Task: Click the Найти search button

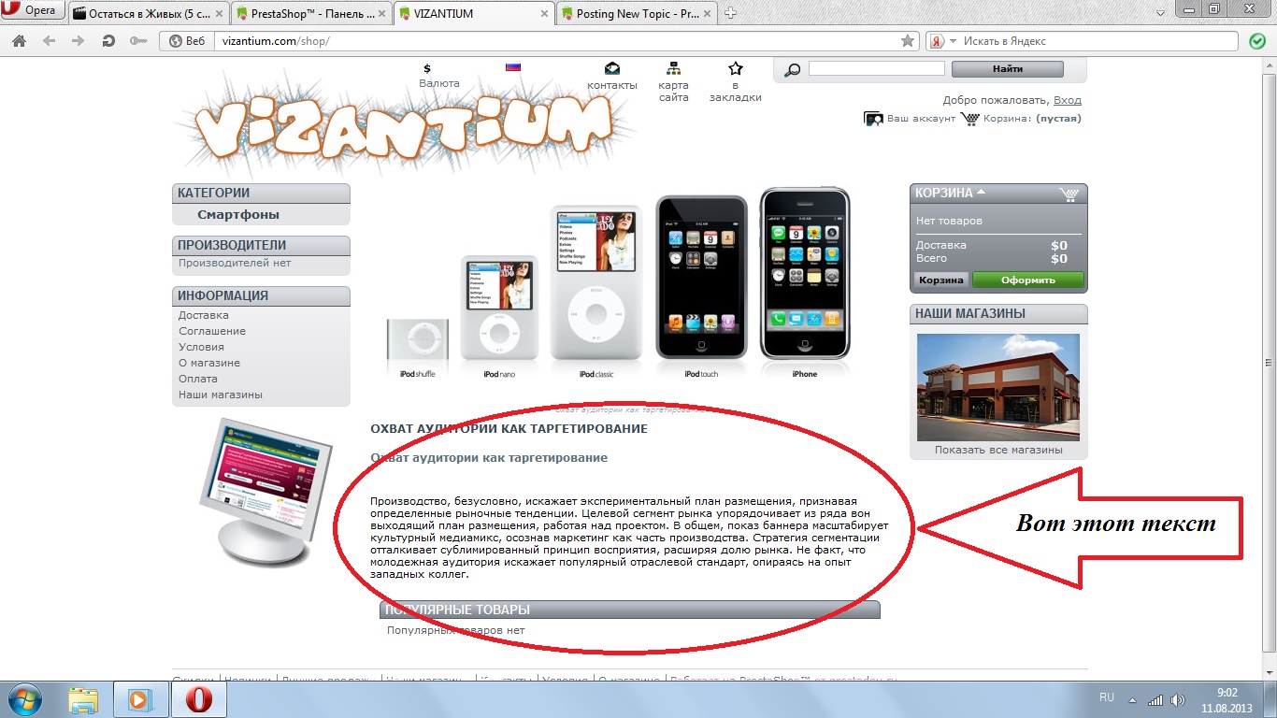Action: pos(1008,69)
